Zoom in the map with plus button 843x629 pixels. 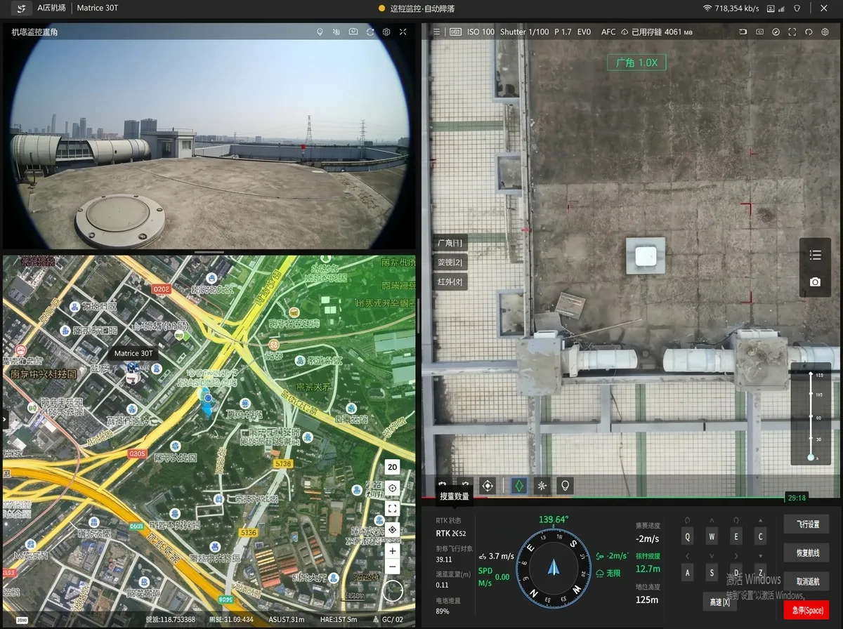[x=393, y=551]
